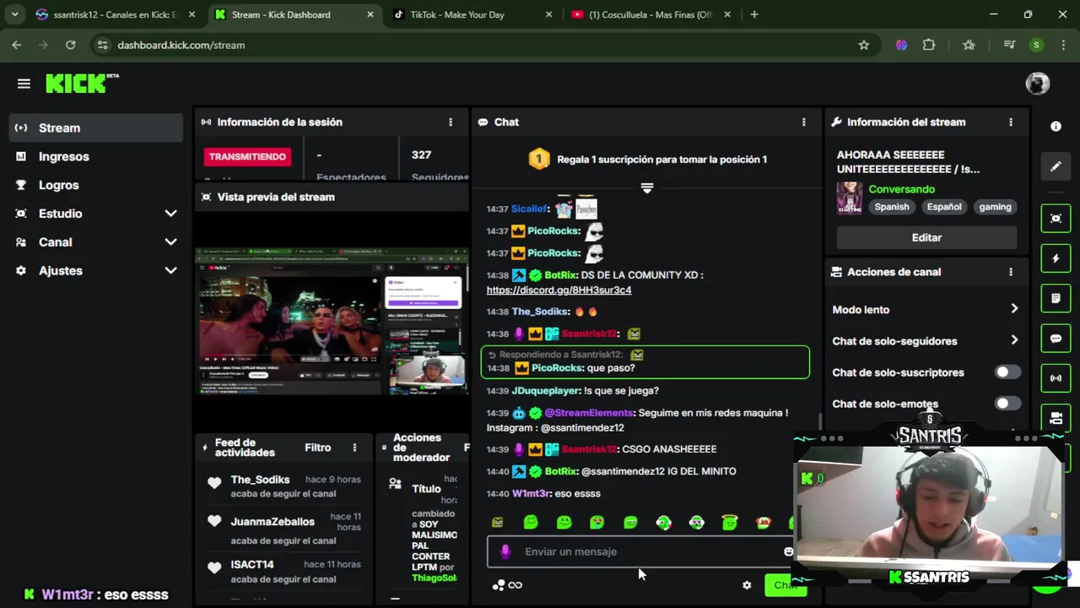Toggle the chat bubble widget icon
Viewport: 1080px width, 608px height.
pyautogui.click(x=1056, y=338)
